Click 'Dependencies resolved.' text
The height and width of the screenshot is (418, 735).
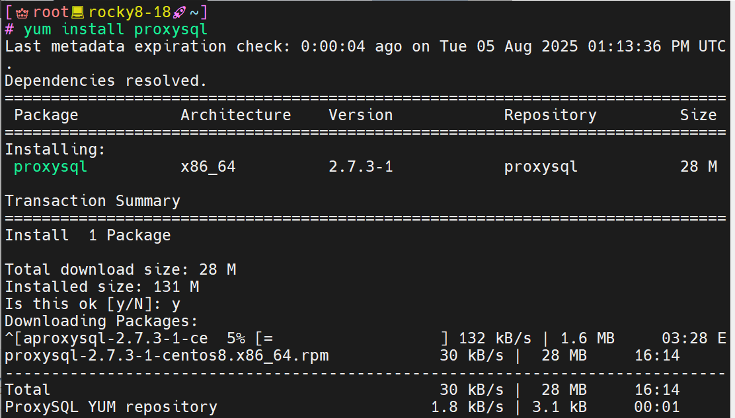pos(106,81)
